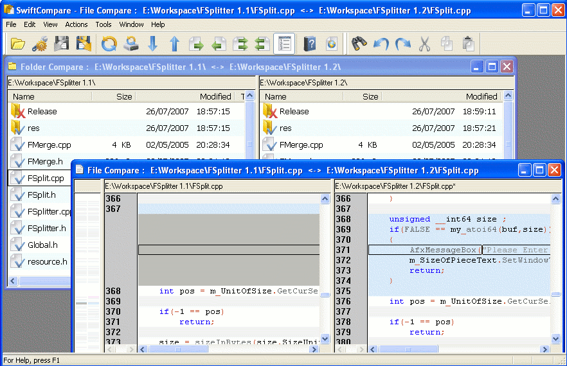Select FMerge.cpp in the left folder pane

point(127,145)
